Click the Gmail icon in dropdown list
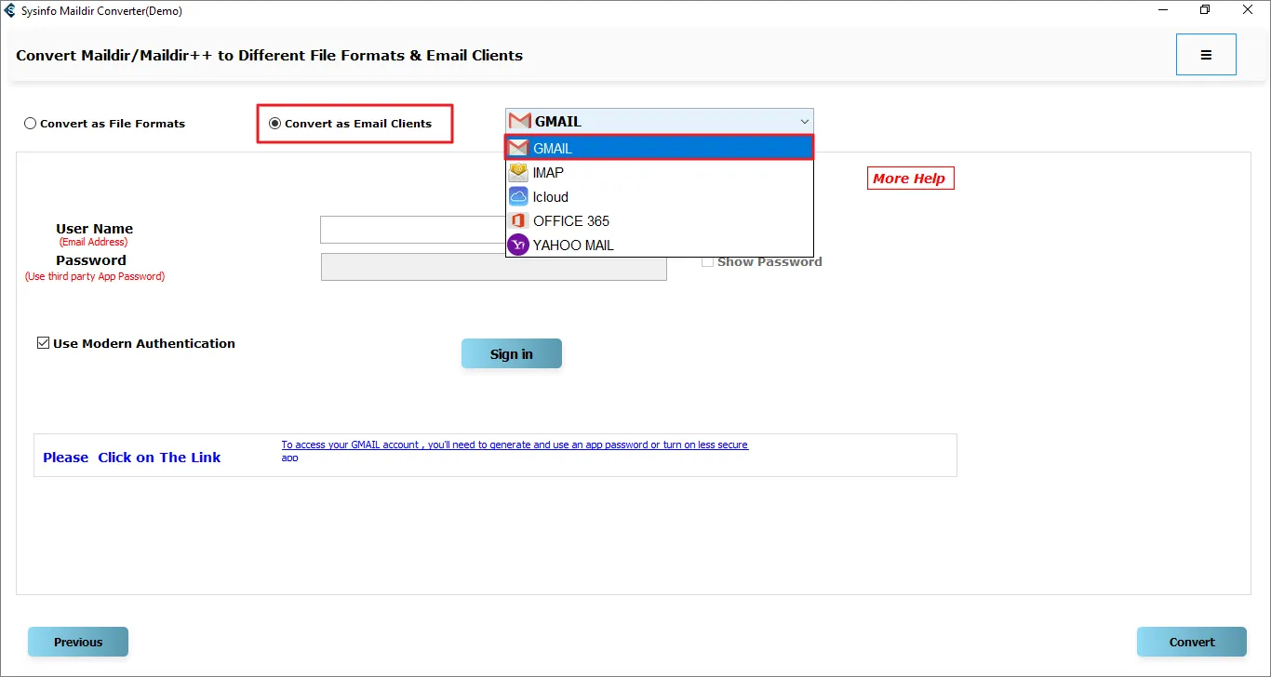The width and height of the screenshot is (1271, 677). 518,148
